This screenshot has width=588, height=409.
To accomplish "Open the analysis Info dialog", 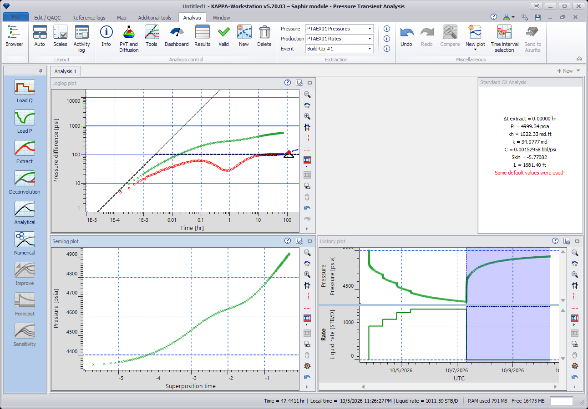I will pyautogui.click(x=106, y=36).
